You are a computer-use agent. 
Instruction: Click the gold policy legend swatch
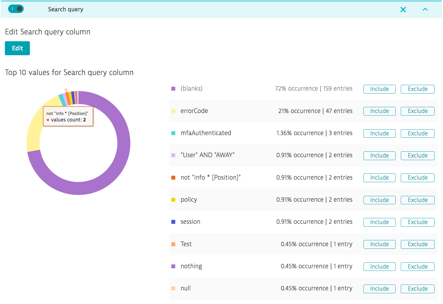[173, 200]
